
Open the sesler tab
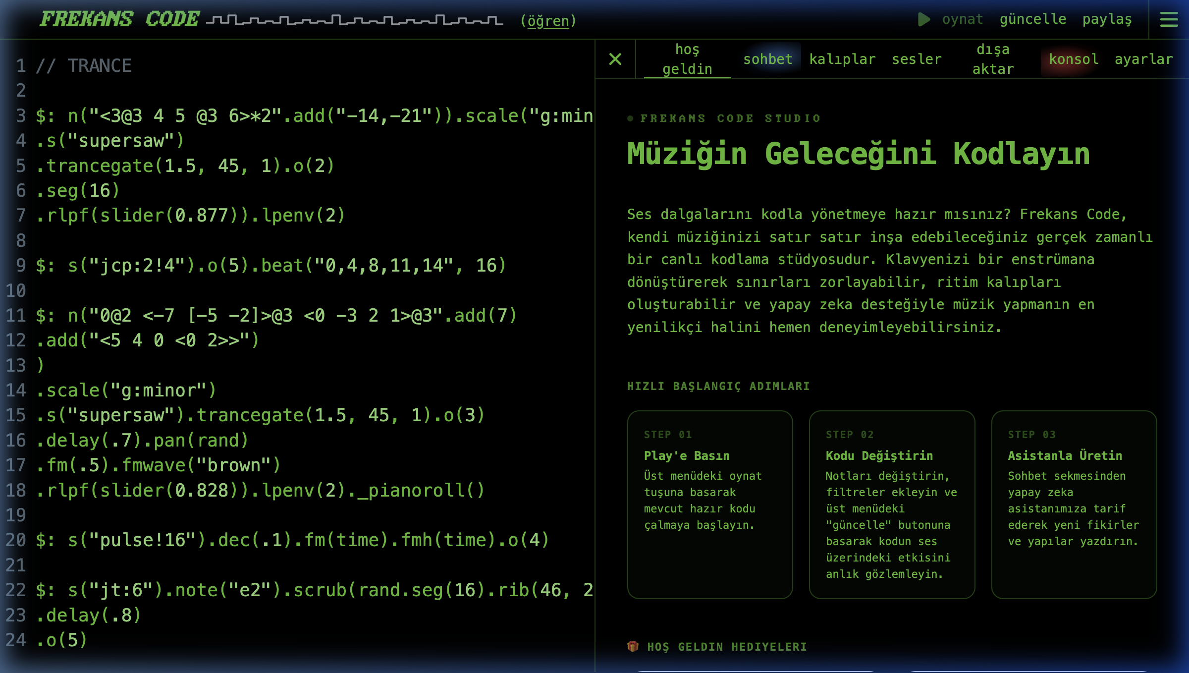coord(917,59)
